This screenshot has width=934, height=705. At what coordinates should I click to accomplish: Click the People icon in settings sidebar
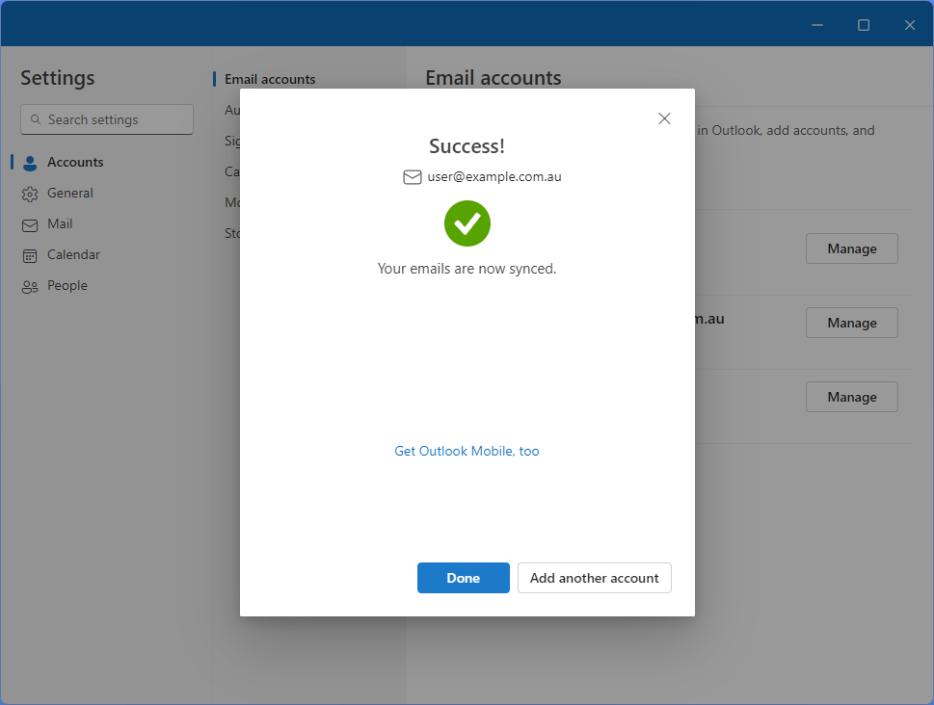tap(30, 286)
